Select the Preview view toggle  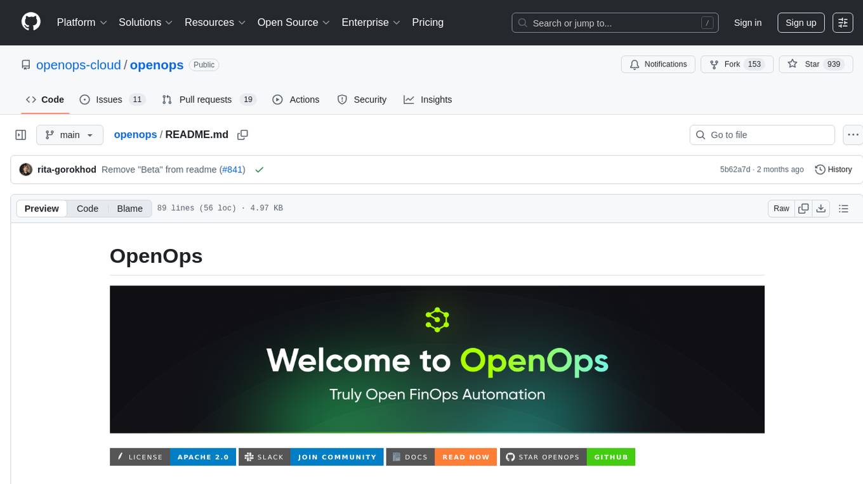tap(42, 208)
